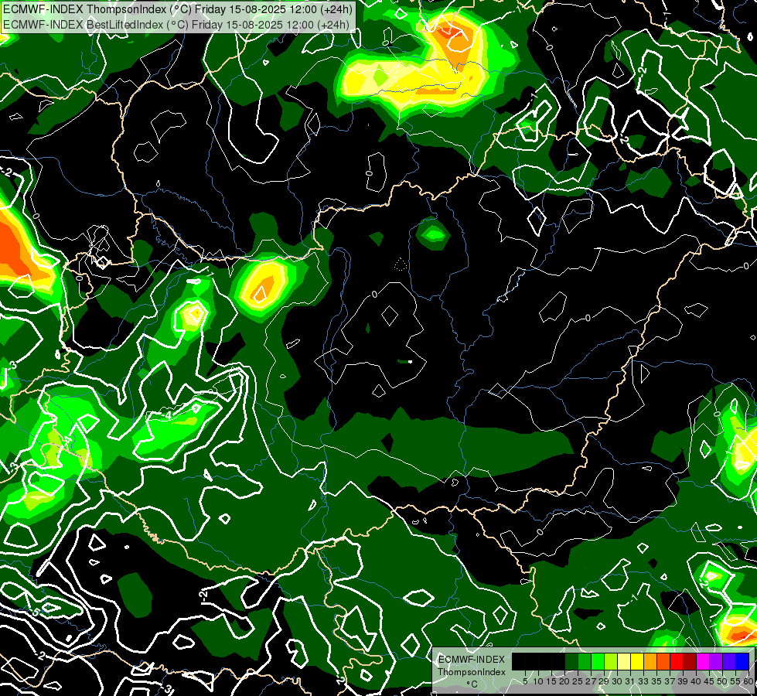Click the ThompsonIndex title line at top

(178, 9)
